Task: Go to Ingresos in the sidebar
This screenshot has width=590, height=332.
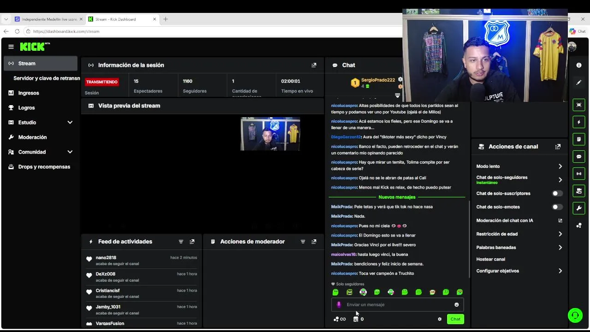Action: pyautogui.click(x=41, y=93)
